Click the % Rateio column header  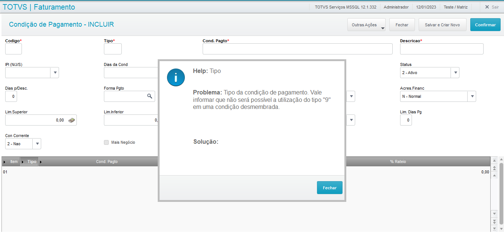(398, 162)
